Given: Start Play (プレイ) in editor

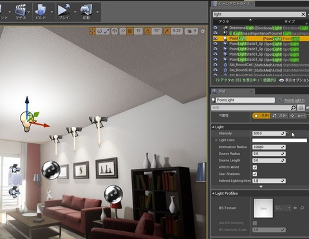Looking at the screenshot, I should (x=64, y=12).
